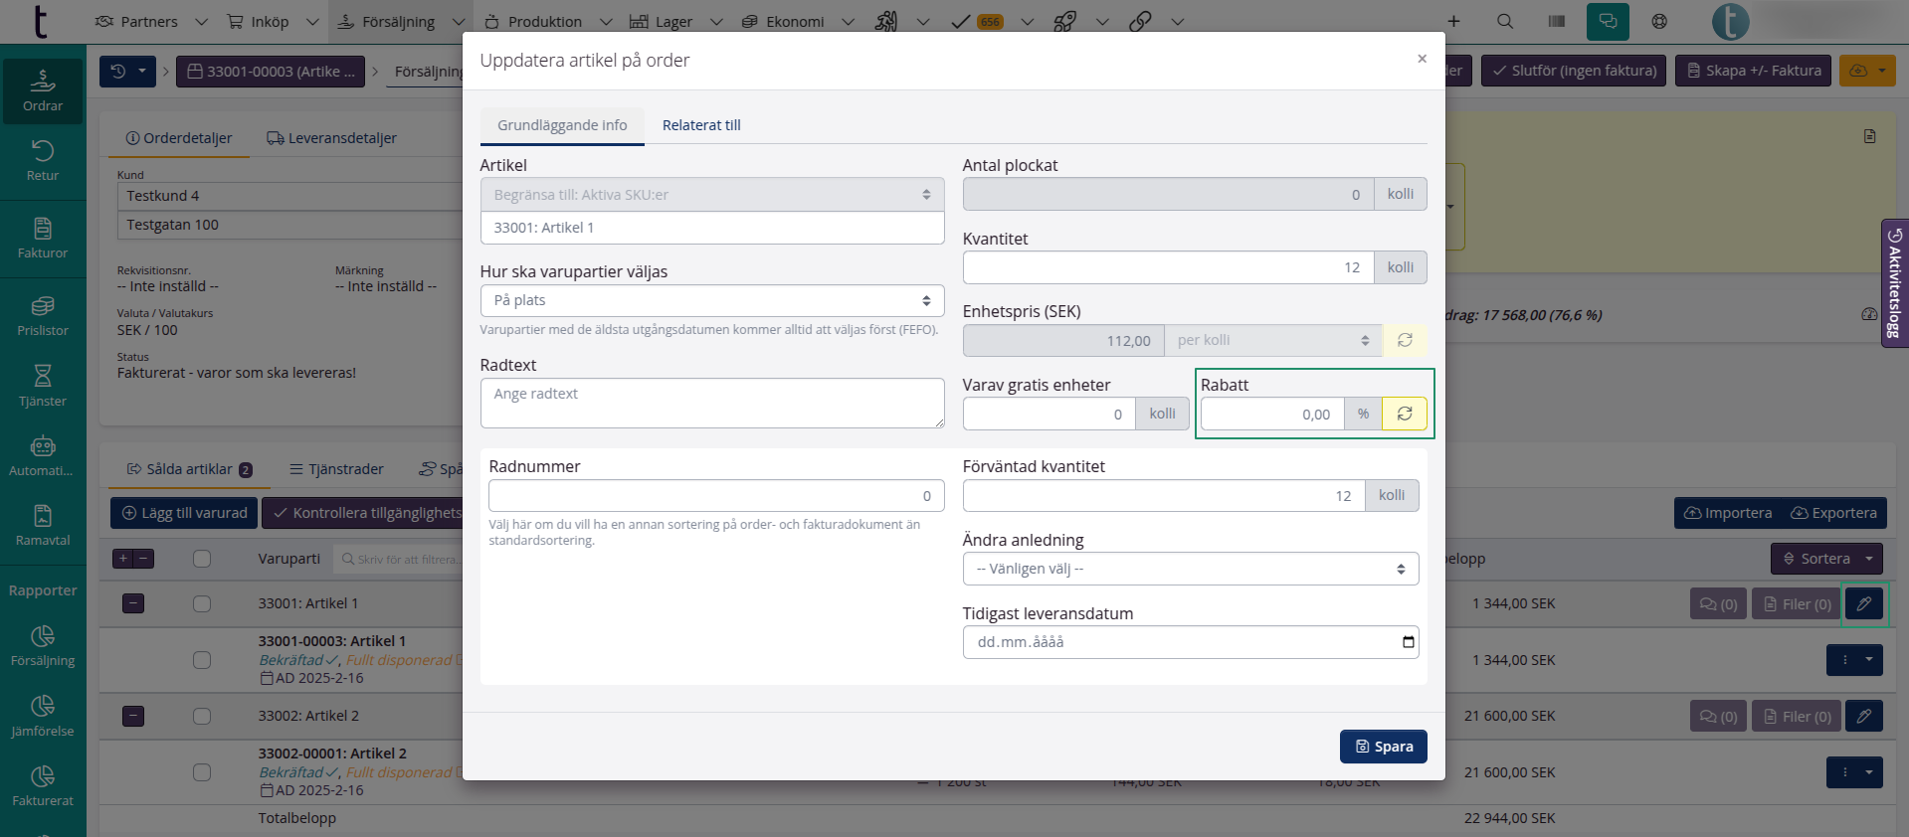Open the Artikel 'Begränsa till' dropdown
Viewport: 1909px width, 837px height.
(x=711, y=195)
